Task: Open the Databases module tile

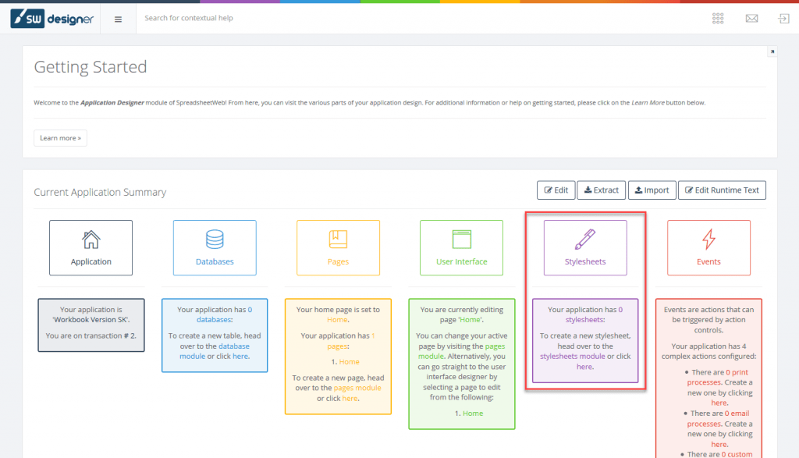Action: point(215,247)
